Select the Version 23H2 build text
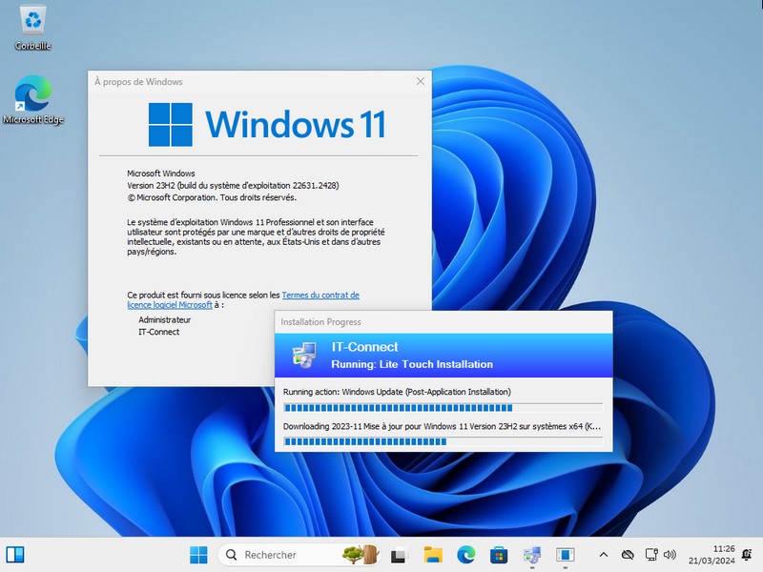Viewport: 763px width, 572px height. (233, 185)
